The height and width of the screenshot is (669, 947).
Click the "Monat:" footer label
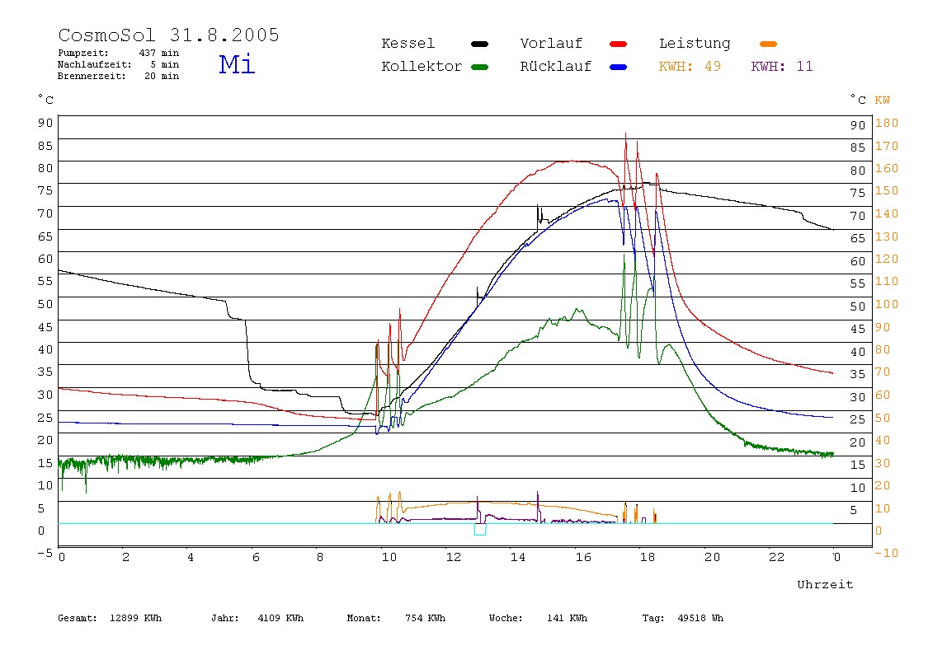[x=364, y=618]
